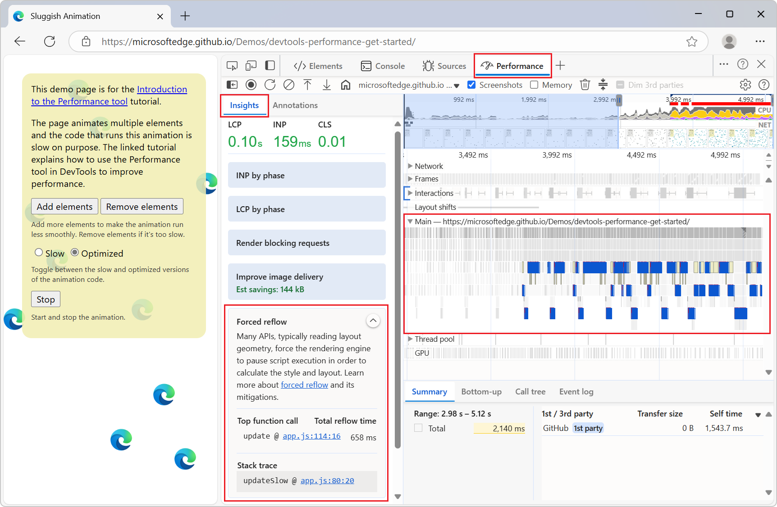This screenshot has height=507, width=777.
Task: Open the app.js:114:16 source link
Action: 311,436
